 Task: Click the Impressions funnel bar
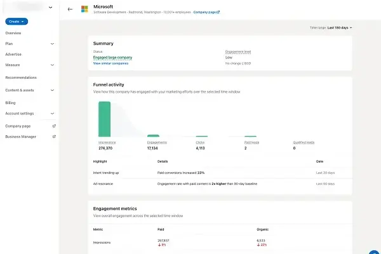coord(105,119)
